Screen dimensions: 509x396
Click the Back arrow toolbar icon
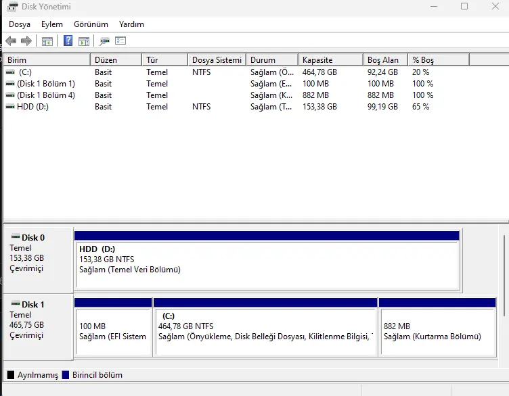[11, 41]
